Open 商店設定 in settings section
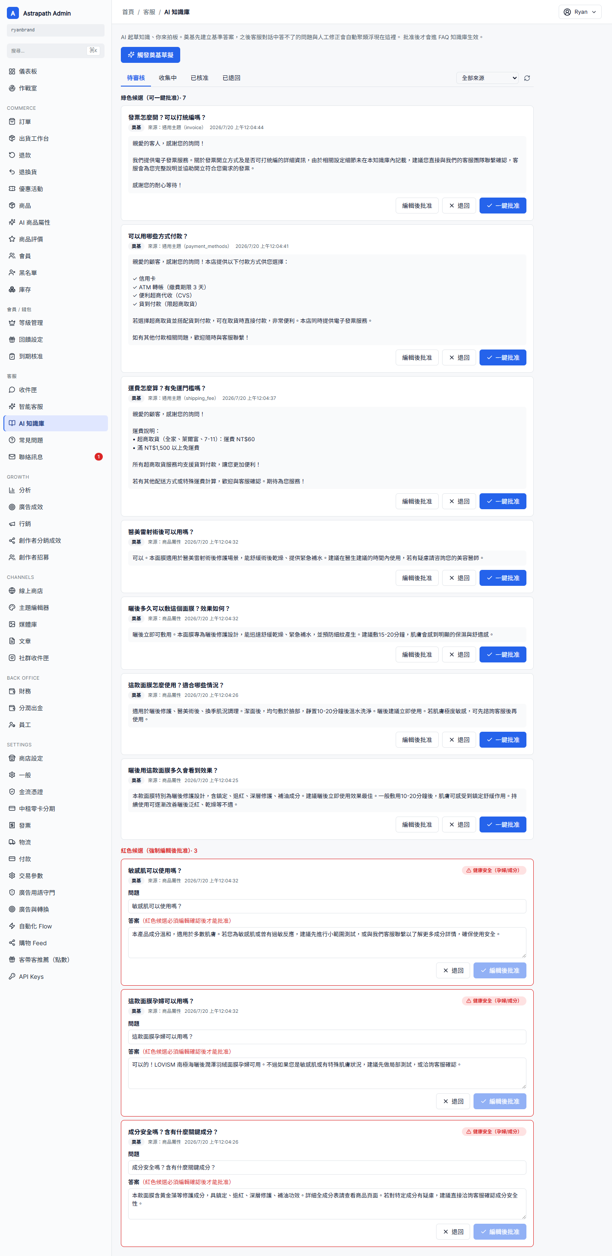This screenshot has height=1256, width=612. pos(55,758)
